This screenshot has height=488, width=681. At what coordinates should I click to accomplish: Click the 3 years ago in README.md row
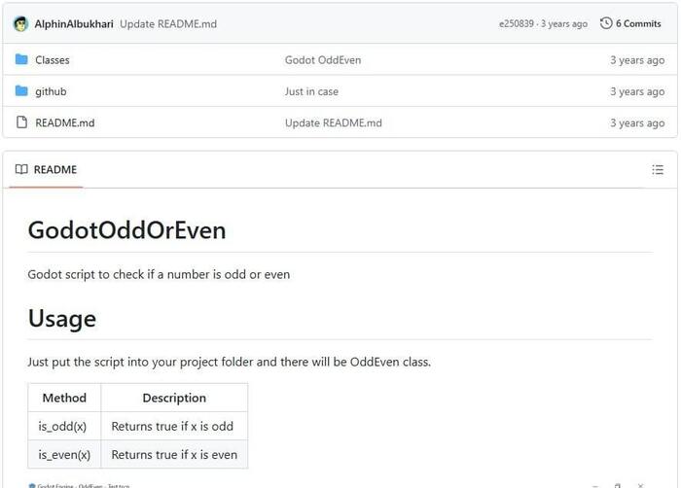pyautogui.click(x=637, y=122)
